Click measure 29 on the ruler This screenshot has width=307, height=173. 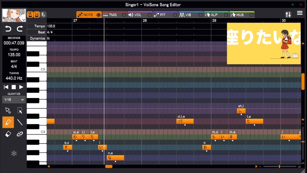pos(214,21)
